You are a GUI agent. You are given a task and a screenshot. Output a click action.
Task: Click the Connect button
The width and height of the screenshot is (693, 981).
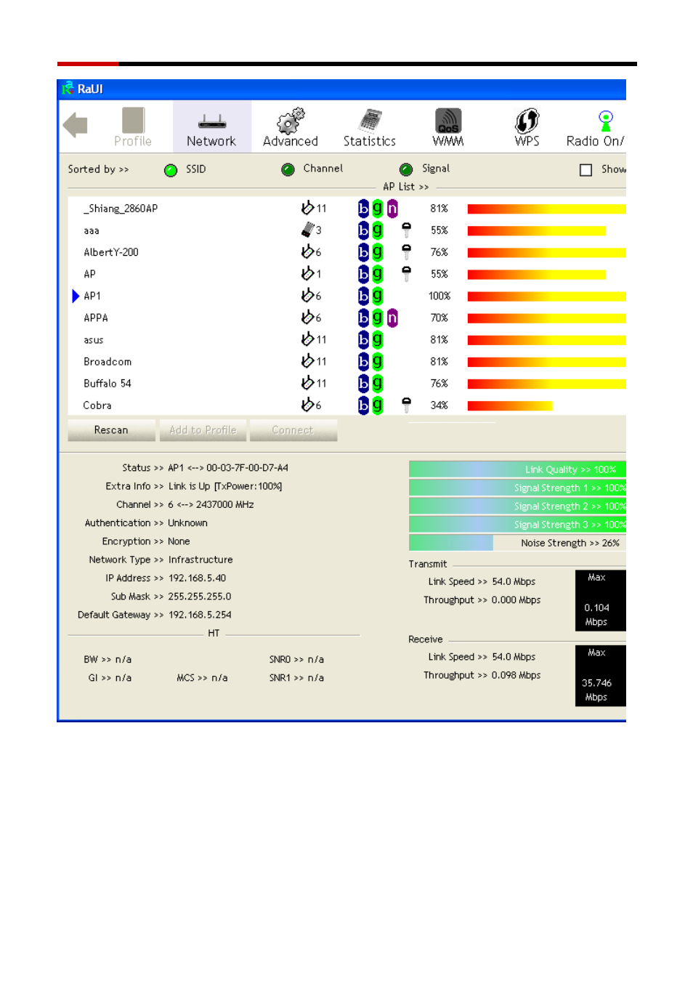point(293,430)
